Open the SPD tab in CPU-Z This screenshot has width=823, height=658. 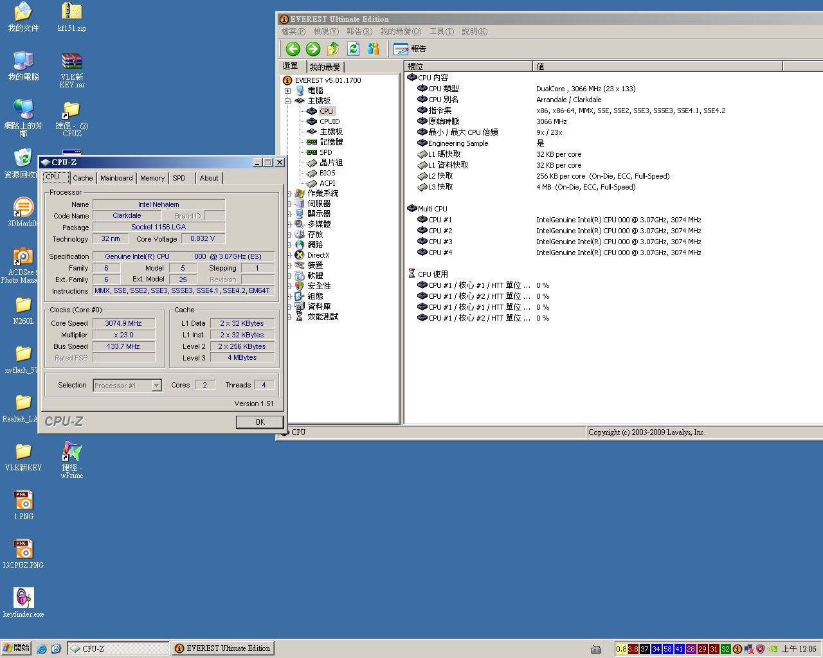(179, 178)
